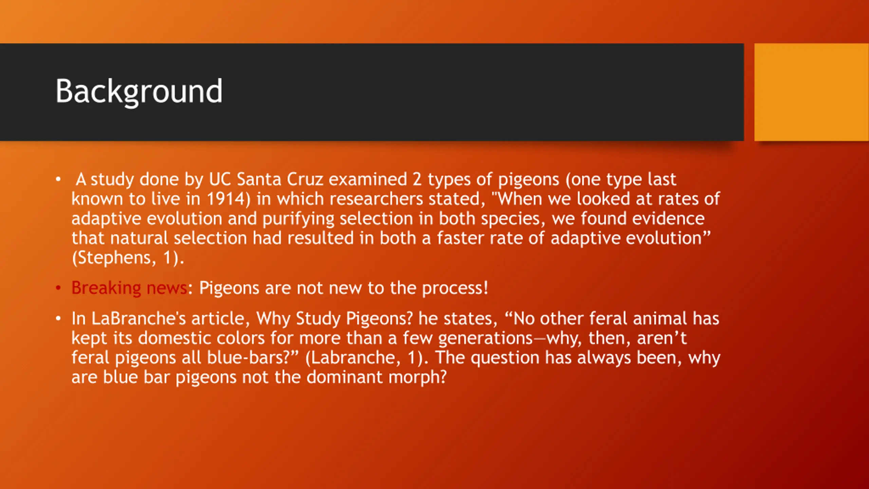The image size is (869, 489).
Task: Click the dark title bar's empty area
Action: [x=475, y=92]
